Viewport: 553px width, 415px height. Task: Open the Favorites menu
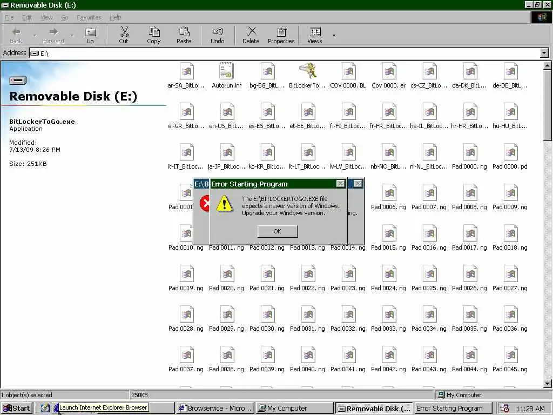click(89, 17)
